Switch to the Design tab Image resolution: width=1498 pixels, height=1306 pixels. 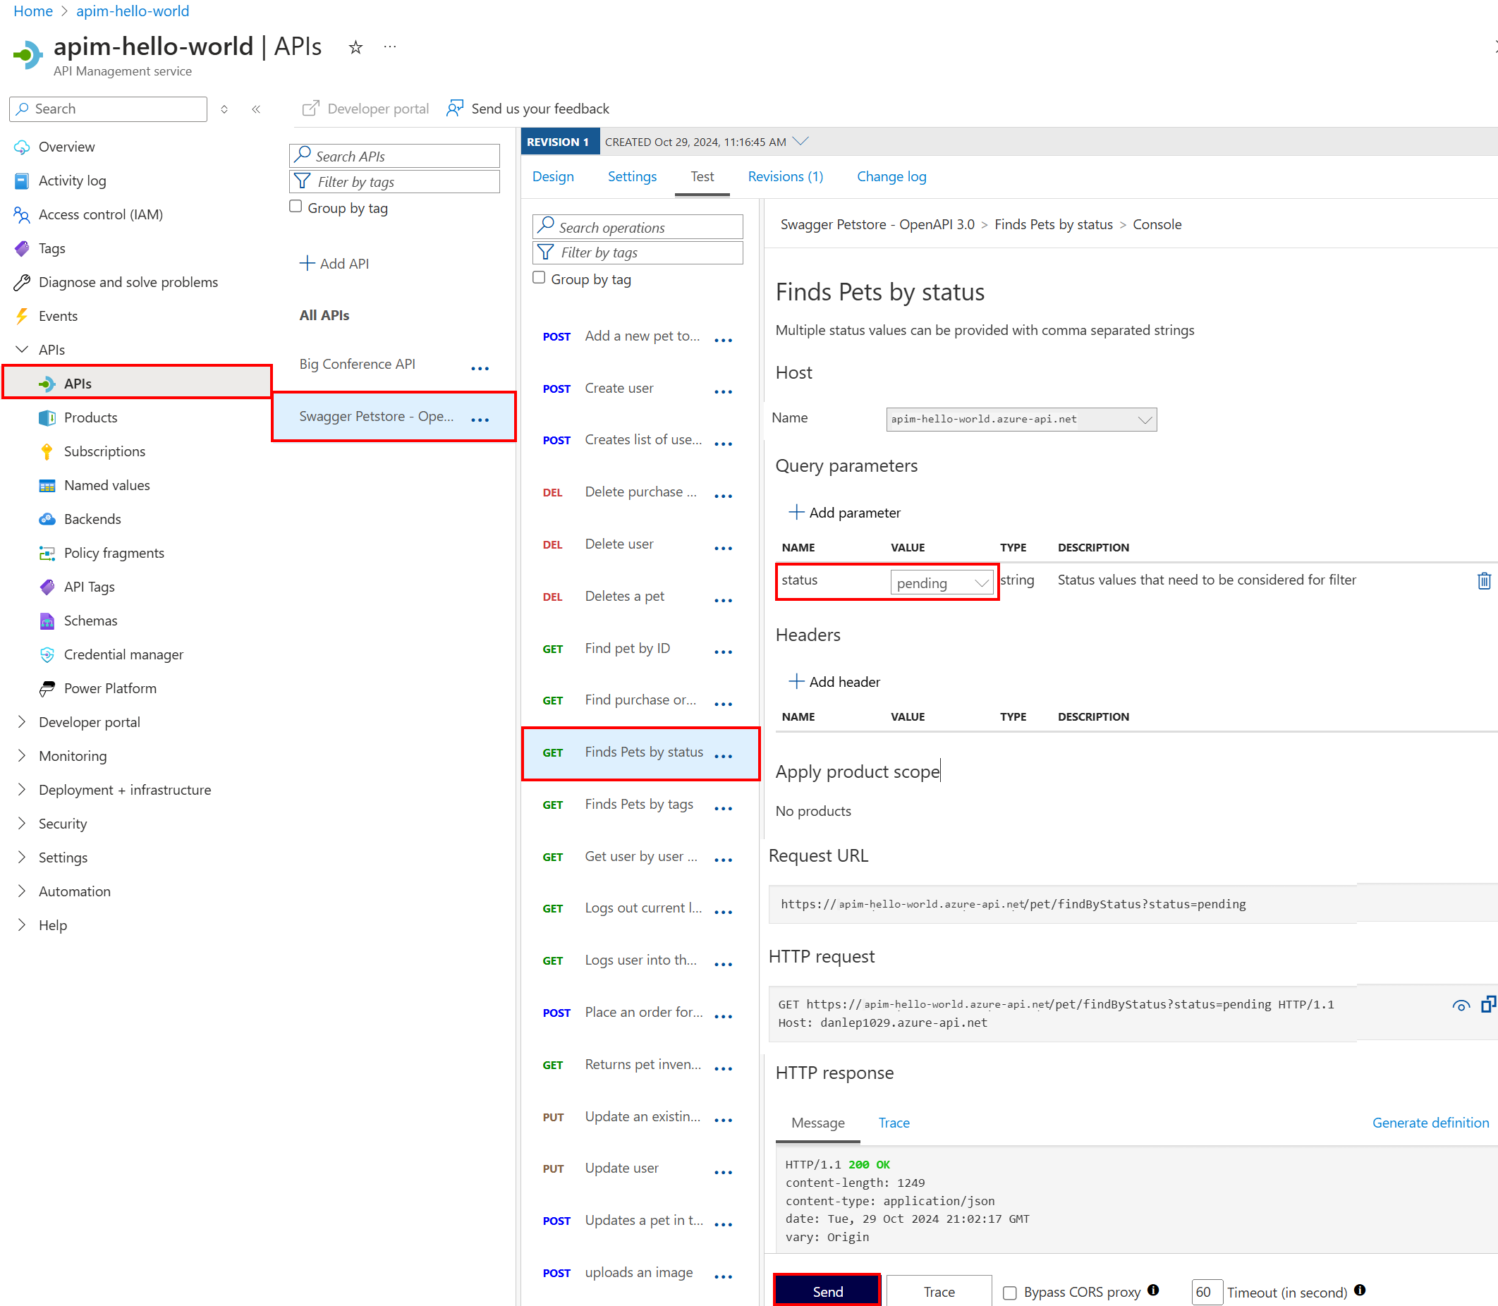(552, 176)
